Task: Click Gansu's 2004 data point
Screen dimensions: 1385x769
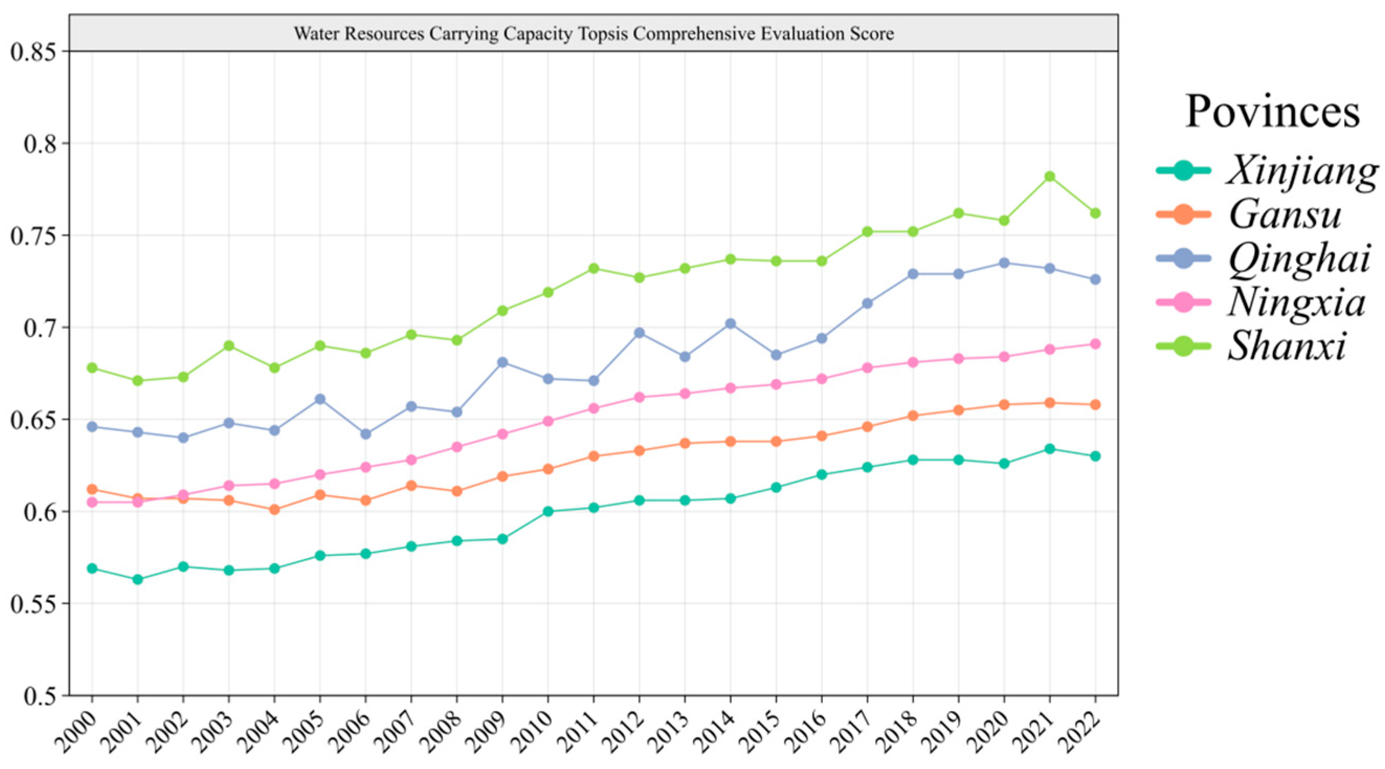Action: [x=274, y=510]
